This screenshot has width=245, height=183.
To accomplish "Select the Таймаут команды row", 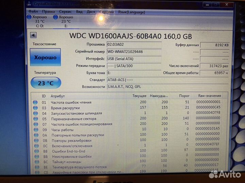I will (128, 161).
